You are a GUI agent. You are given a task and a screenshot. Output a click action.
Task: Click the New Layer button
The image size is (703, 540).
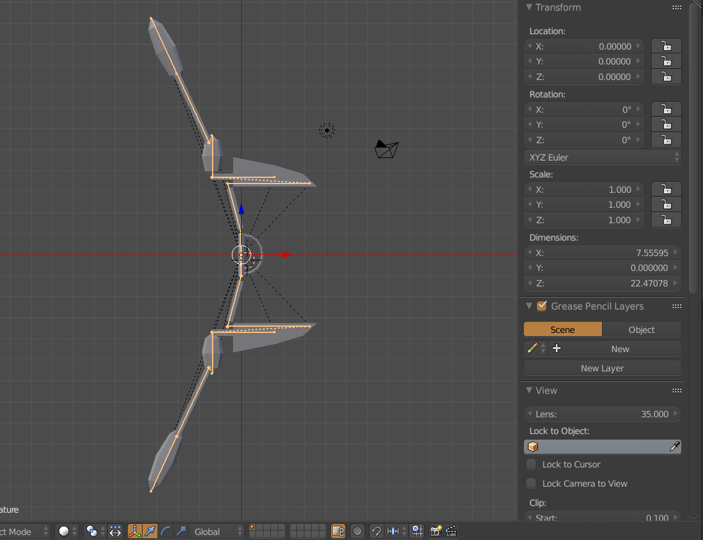[x=603, y=368]
